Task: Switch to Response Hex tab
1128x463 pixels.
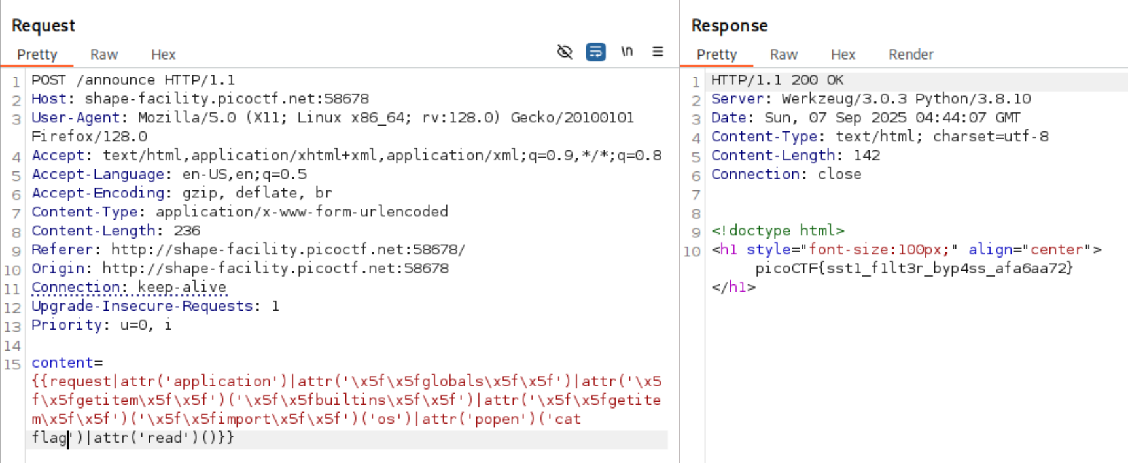Action: [x=843, y=54]
